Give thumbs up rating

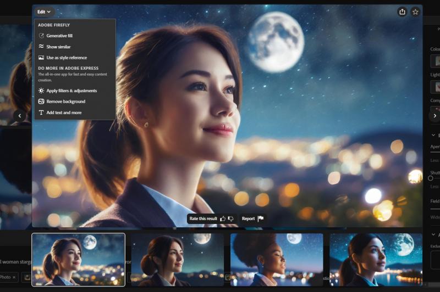(223, 218)
